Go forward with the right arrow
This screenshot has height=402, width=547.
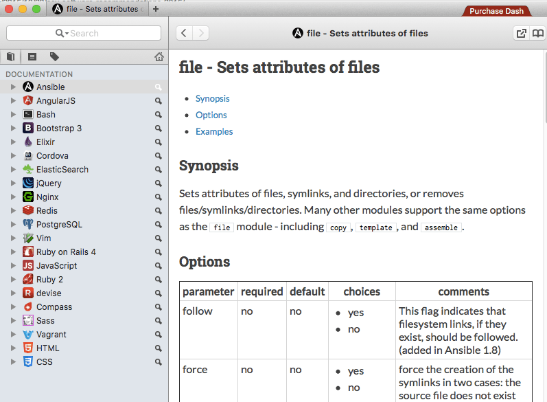[200, 33]
